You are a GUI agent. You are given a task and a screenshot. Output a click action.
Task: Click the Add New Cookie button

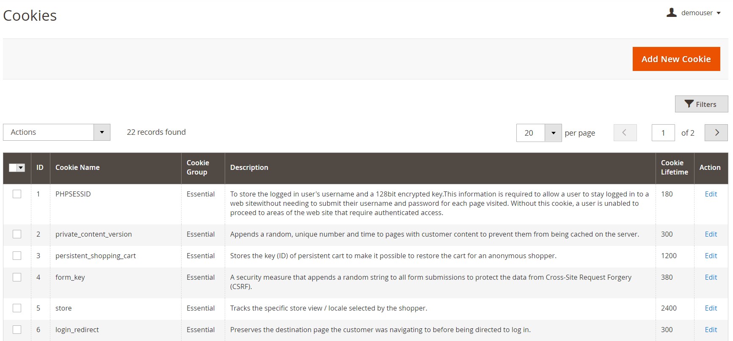676,59
